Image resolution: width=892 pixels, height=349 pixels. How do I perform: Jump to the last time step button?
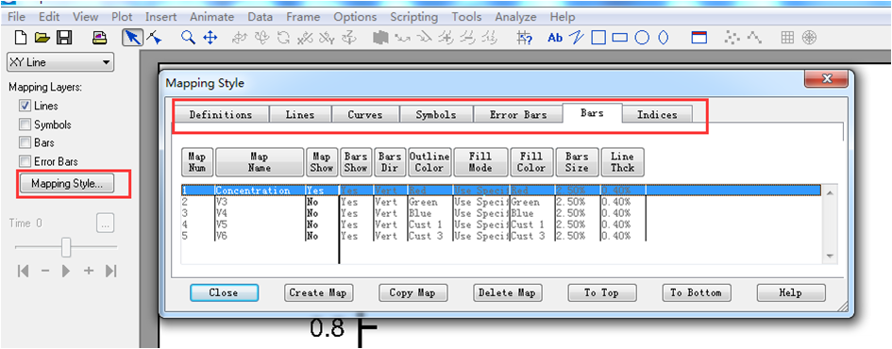[x=111, y=271]
